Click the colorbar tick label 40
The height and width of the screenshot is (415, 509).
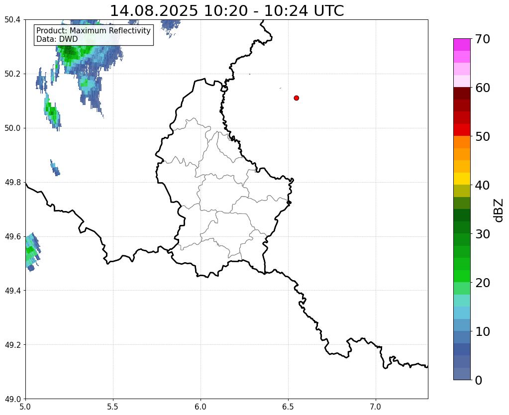(x=483, y=185)
